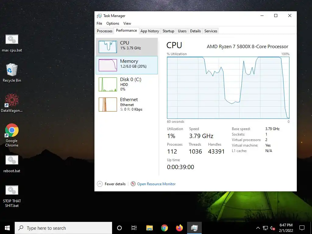312x234 pixels.
Task: Click the Base speed 3.79 GHz value
Action: tap(272, 129)
